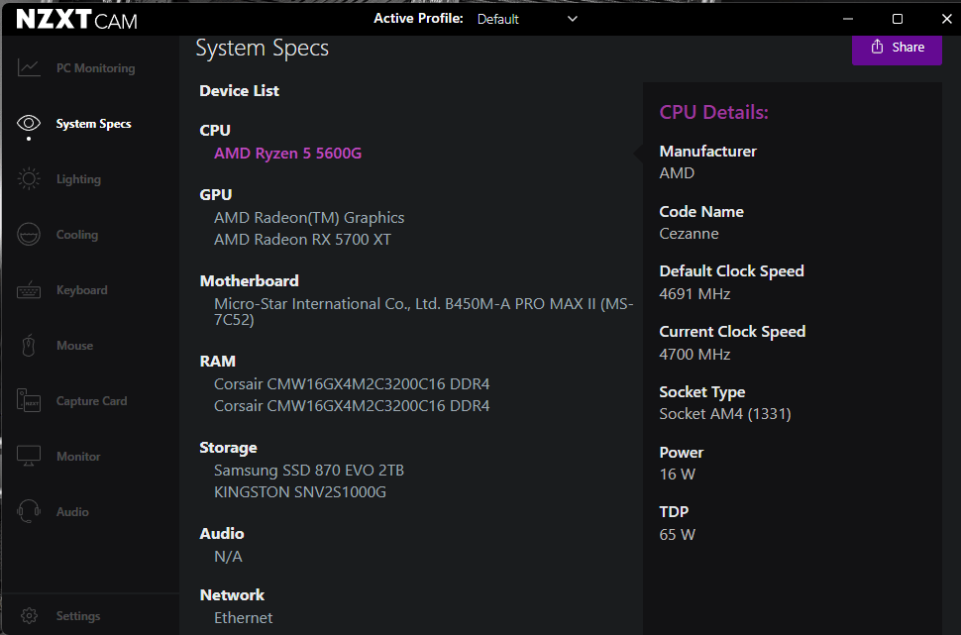Select the AMD Ryzen 5 5600G device
The image size is (961, 635).
(287, 154)
